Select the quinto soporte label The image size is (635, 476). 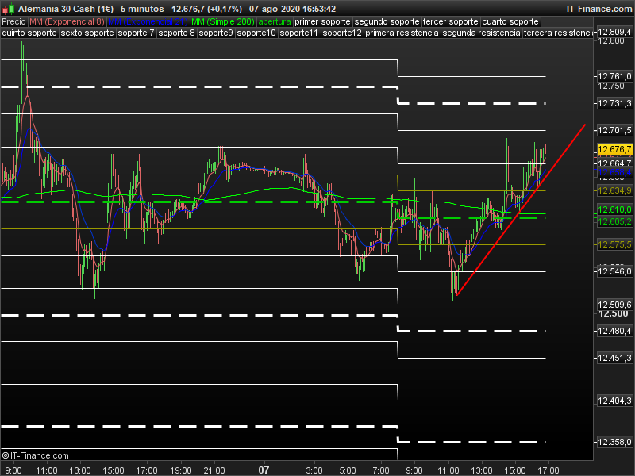(x=29, y=33)
